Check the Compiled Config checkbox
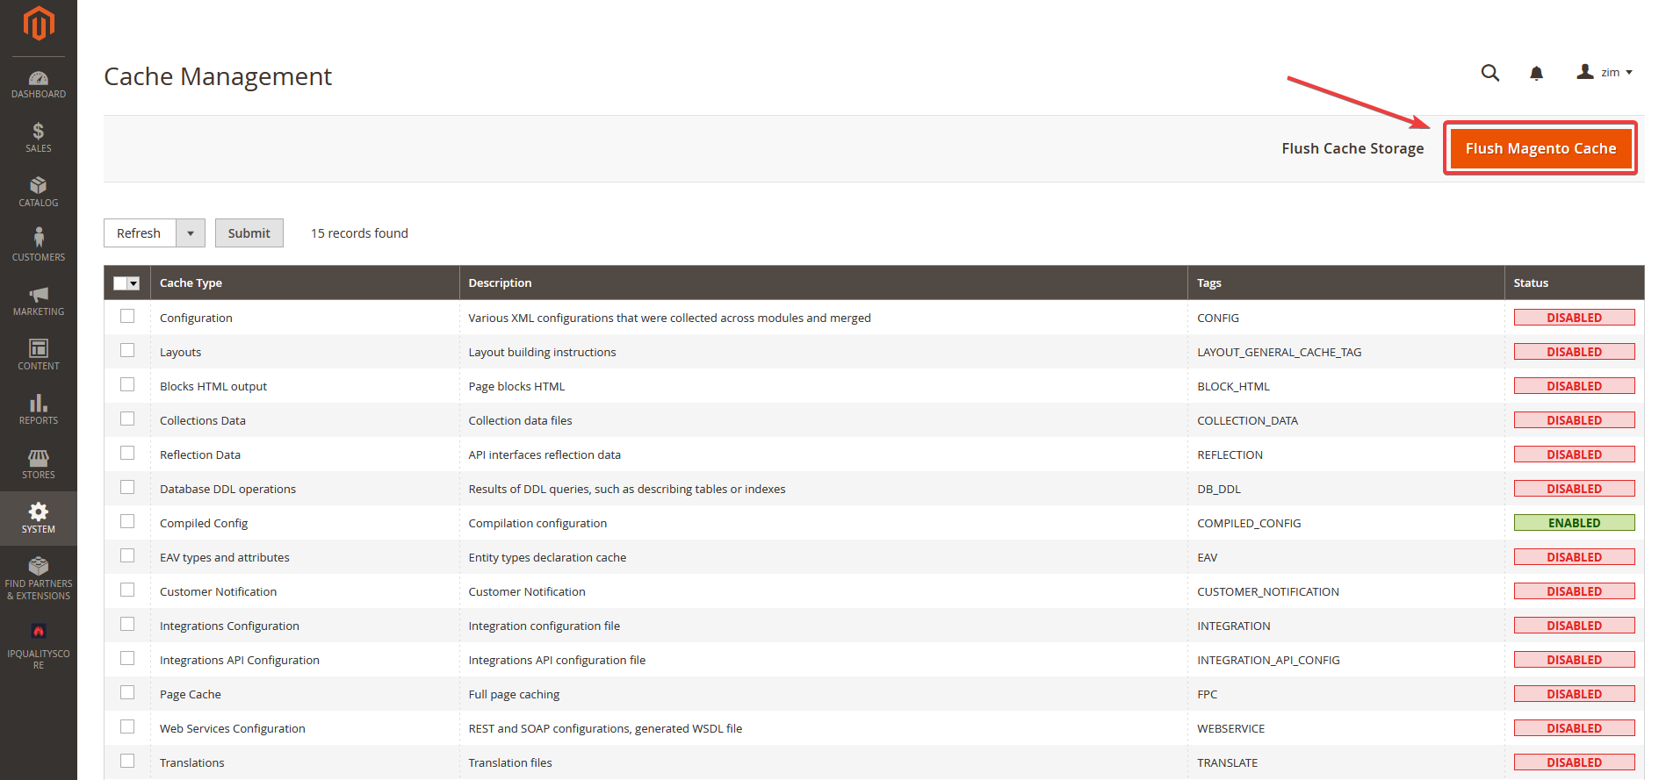Screen dimensions: 1659x780 (127, 521)
